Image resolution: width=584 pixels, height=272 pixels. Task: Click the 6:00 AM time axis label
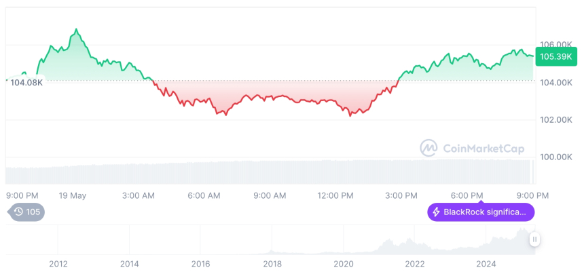pyautogui.click(x=204, y=195)
